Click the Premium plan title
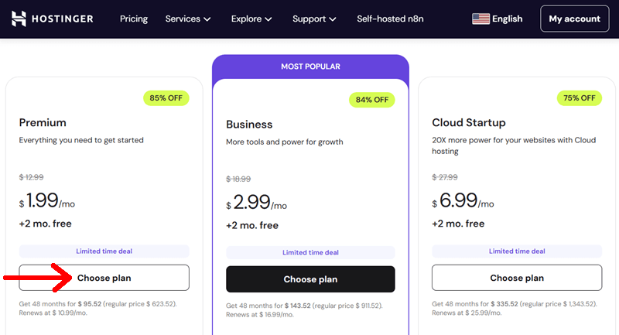Screen dimensions: 619x335 click(x=43, y=123)
